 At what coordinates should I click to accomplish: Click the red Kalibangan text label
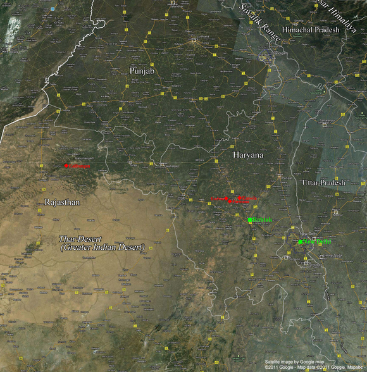[80, 166]
